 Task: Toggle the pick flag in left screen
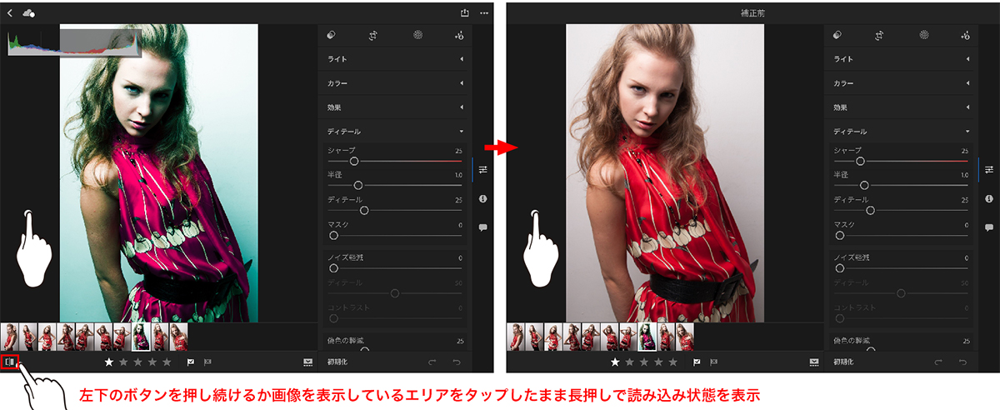click(191, 362)
